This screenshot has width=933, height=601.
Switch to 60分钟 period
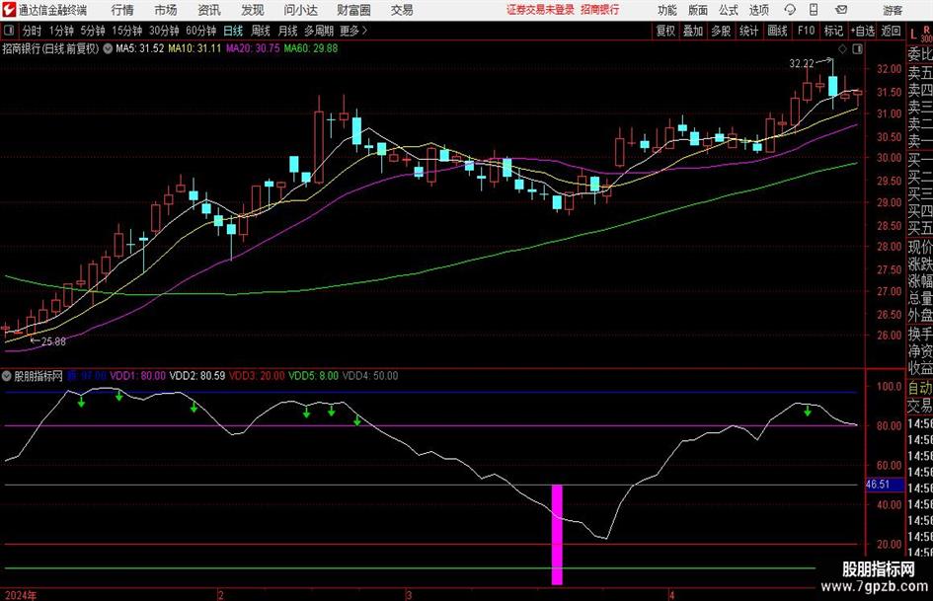click(x=200, y=31)
